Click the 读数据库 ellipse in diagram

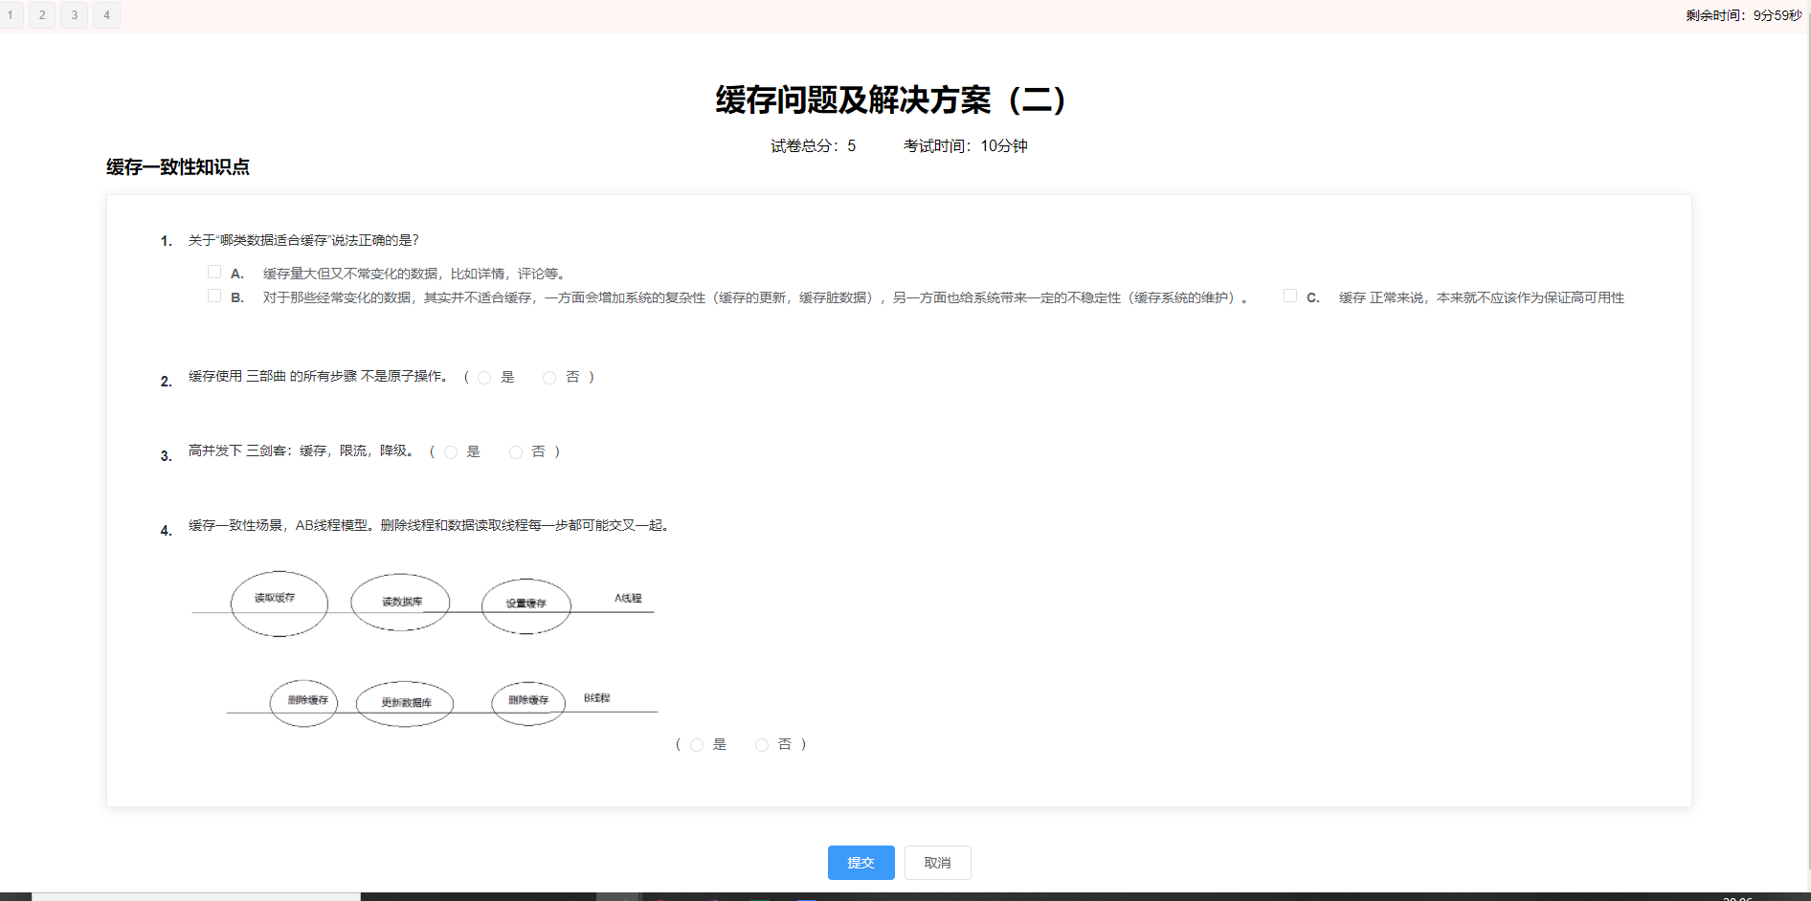point(400,603)
